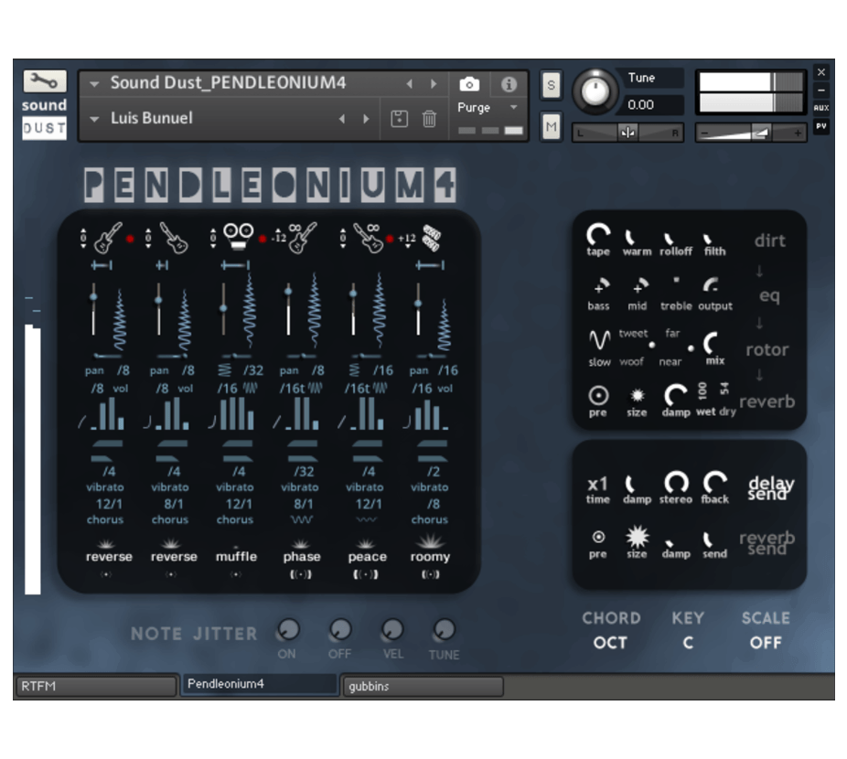Open the wrench edit mode icon
The image size is (847, 759).
[x=44, y=81]
